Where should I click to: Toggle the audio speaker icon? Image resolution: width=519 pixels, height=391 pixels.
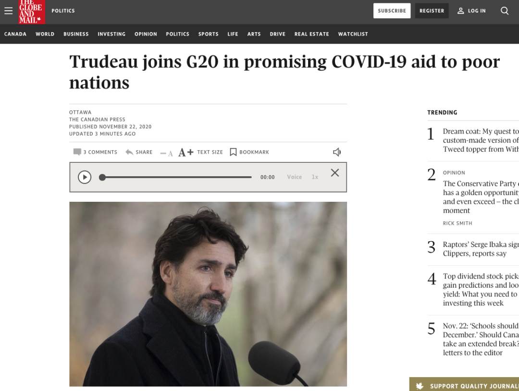pyautogui.click(x=337, y=152)
